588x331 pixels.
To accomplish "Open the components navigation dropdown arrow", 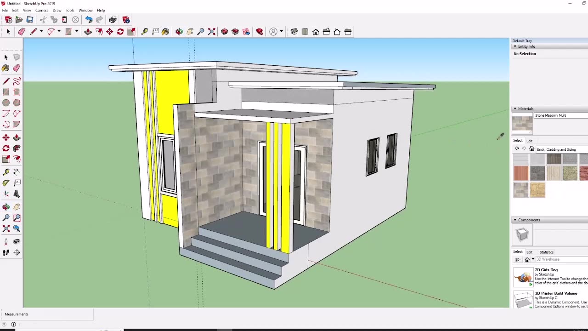I will [x=533, y=259].
